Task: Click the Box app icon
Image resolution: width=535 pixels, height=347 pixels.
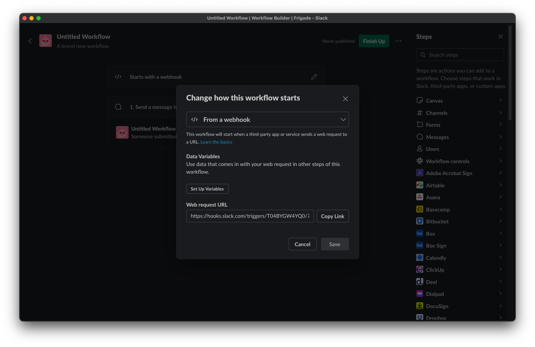Action: tap(420, 233)
